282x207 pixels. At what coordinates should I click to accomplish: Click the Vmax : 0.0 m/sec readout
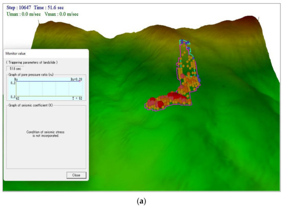click(62, 14)
